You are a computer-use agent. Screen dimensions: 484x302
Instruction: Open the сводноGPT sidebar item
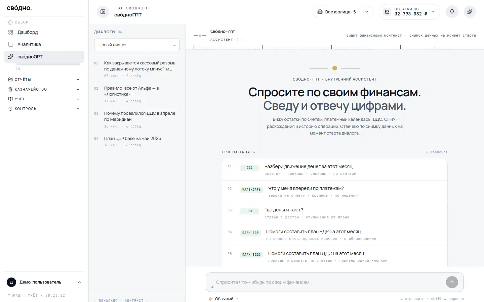pyautogui.click(x=44, y=57)
